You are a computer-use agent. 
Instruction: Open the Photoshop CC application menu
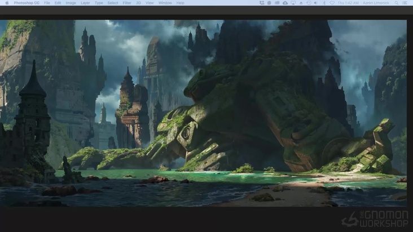tap(27, 3)
